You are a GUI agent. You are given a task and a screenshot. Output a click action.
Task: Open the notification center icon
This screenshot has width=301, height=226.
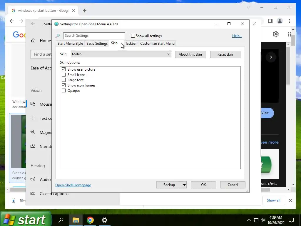coord(291,220)
